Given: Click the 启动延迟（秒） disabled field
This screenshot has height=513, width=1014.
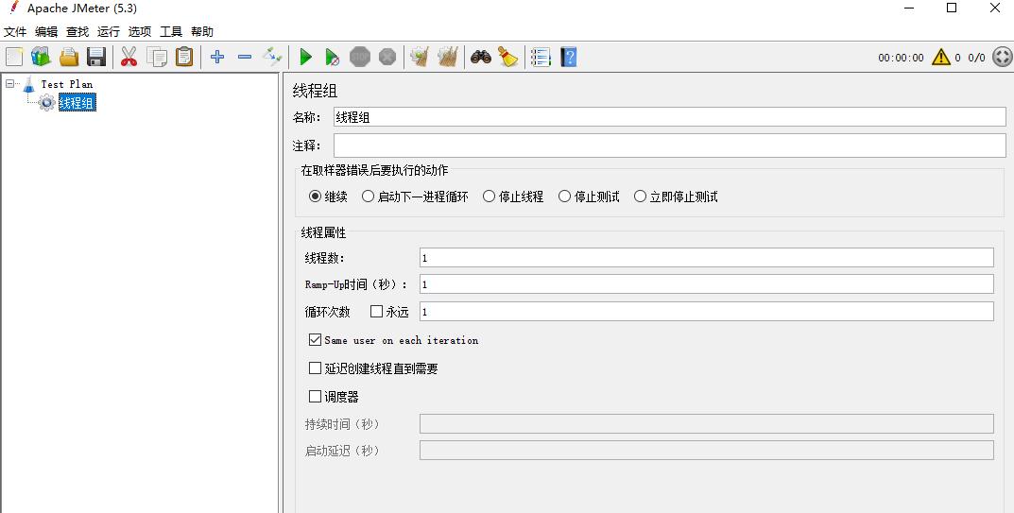Looking at the screenshot, I should point(706,451).
